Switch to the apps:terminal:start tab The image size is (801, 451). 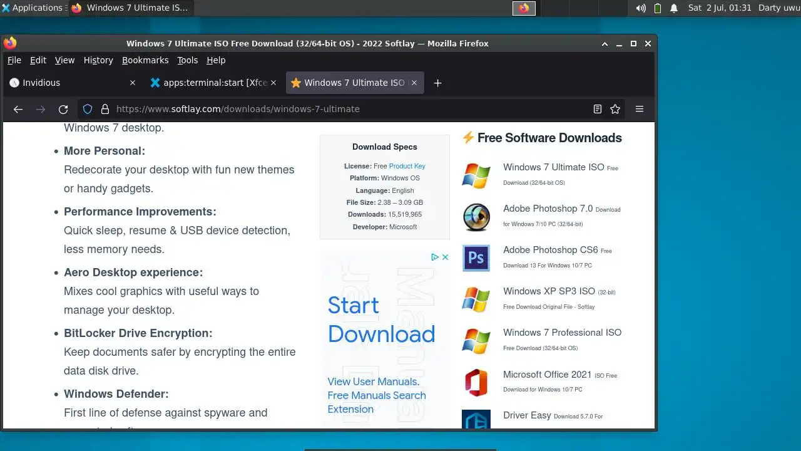tap(213, 83)
